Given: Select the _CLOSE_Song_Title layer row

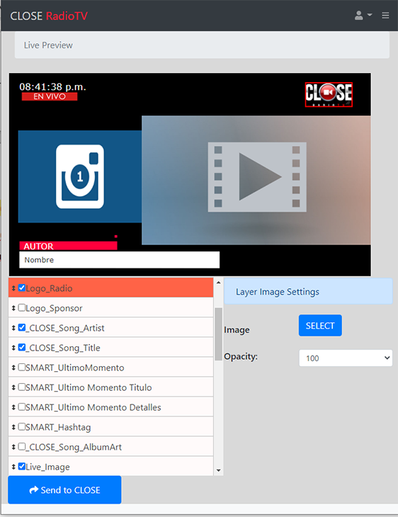Looking at the screenshot, I should [x=110, y=347].
